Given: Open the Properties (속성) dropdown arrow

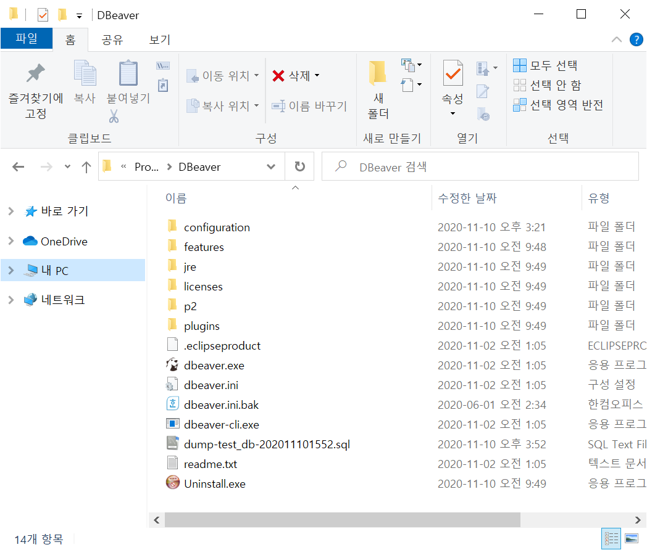Looking at the screenshot, I should [x=453, y=113].
